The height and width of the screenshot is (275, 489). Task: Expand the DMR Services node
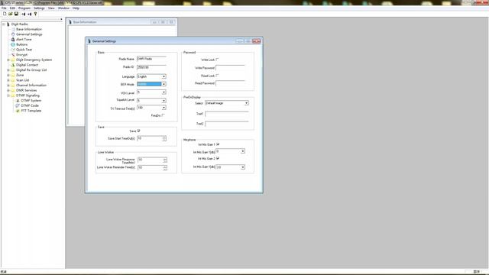8,90
